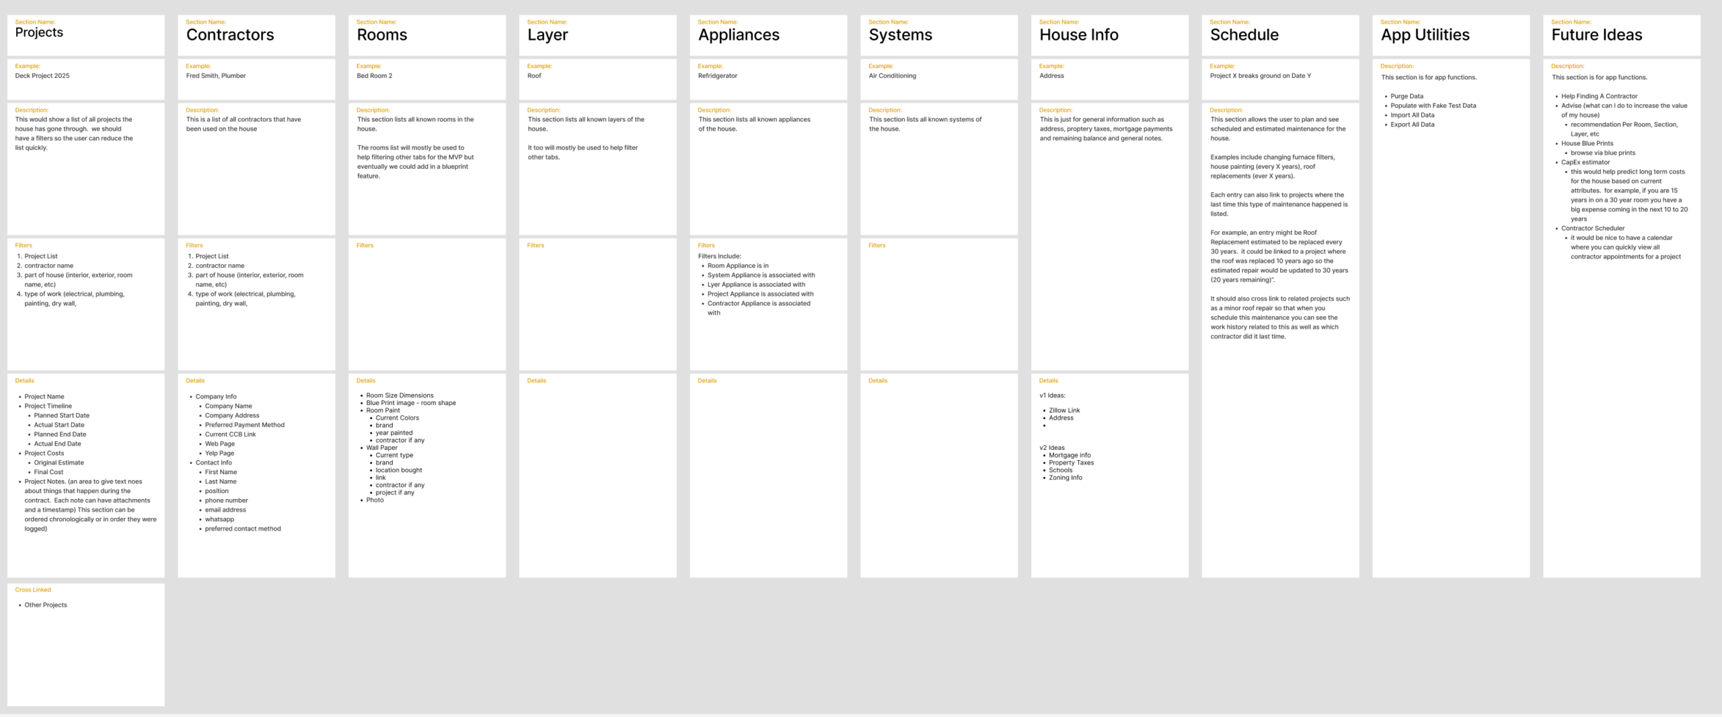Click the "Zillow Link" bullet
Viewport: 1722px width, 717px height.
[1064, 410]
